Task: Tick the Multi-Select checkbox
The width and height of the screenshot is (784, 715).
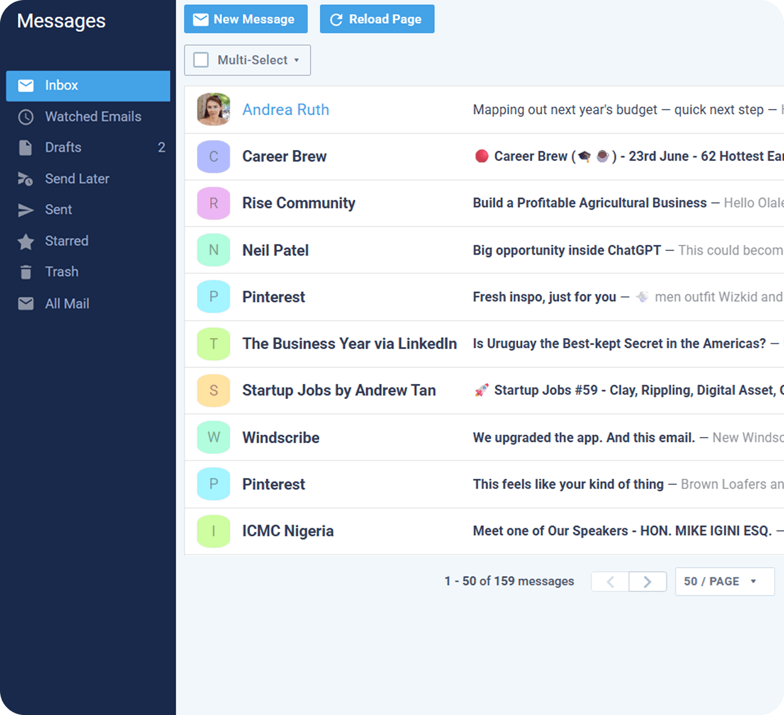Action: pyautogui.click(x=201, y=60)
